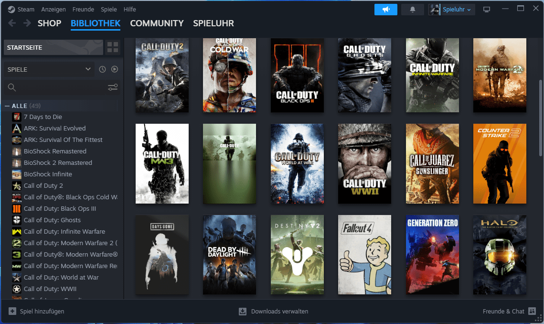The height and width of the screenshot is (324, 544).
Task: Open the Spiele menu
Action: pyautogui.click(x=108, y=10)
